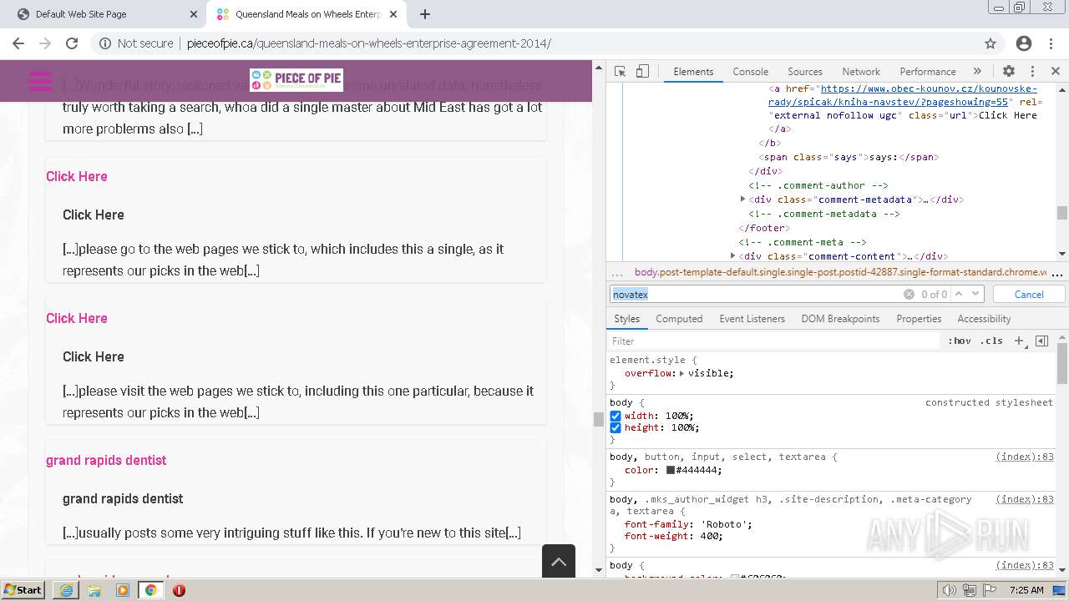Open the Accessibility tab

pos(984,319)
